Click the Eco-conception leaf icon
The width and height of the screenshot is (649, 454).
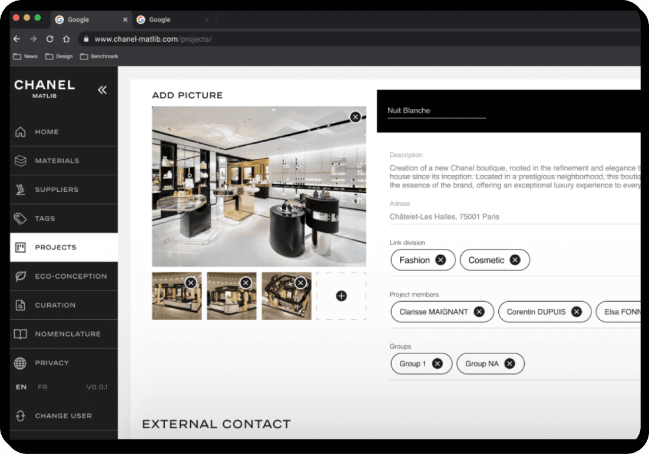click(x=20, y=276)
